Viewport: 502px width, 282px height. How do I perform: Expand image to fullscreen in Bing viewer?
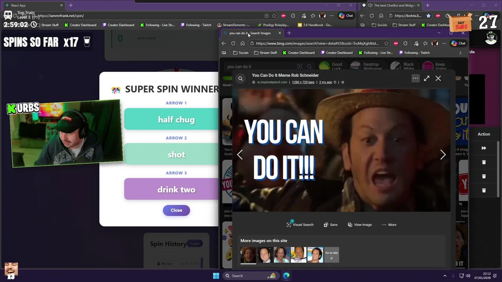point(427,78)
